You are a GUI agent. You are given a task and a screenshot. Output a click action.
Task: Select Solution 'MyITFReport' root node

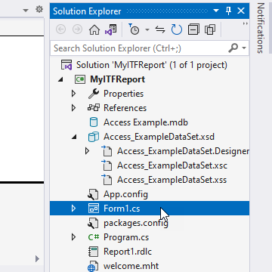[x=152, y=65]
